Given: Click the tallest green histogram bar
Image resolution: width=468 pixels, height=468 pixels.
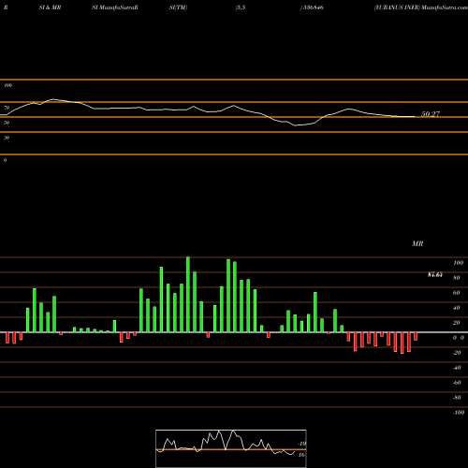Looking at the screenshot, I should [x=188, y=295].
